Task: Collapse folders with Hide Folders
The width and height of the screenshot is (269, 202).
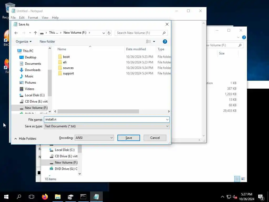Action: pyautogui.click(x=25, y=138)
